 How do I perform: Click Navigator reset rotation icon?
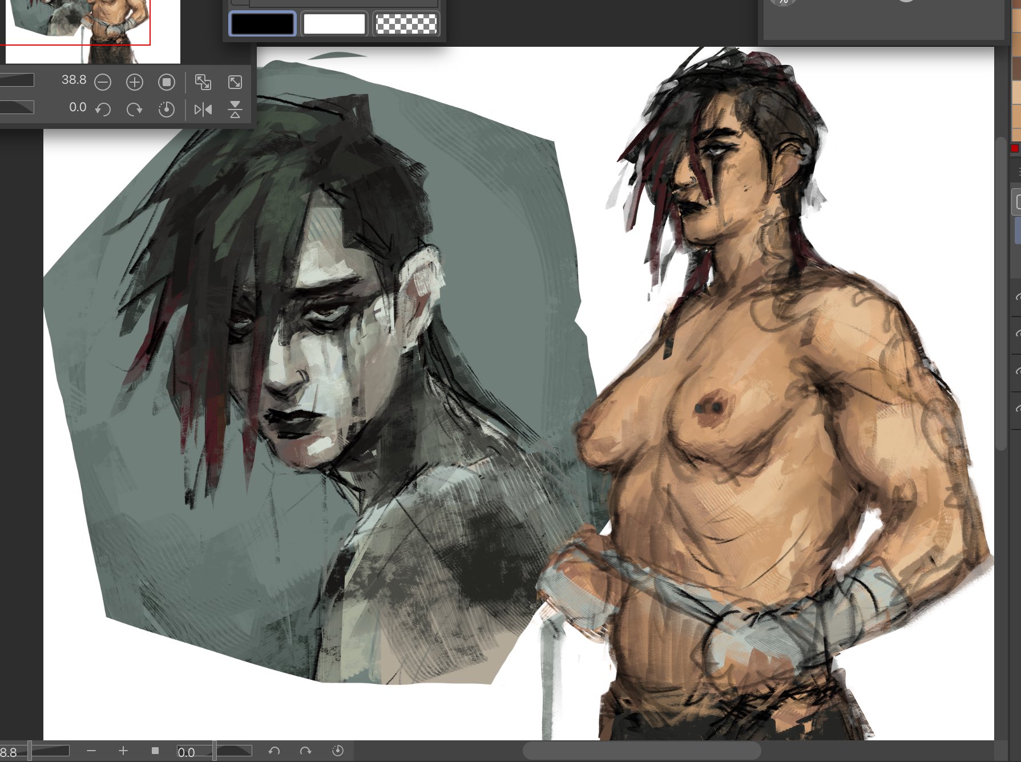pos(166,109)
